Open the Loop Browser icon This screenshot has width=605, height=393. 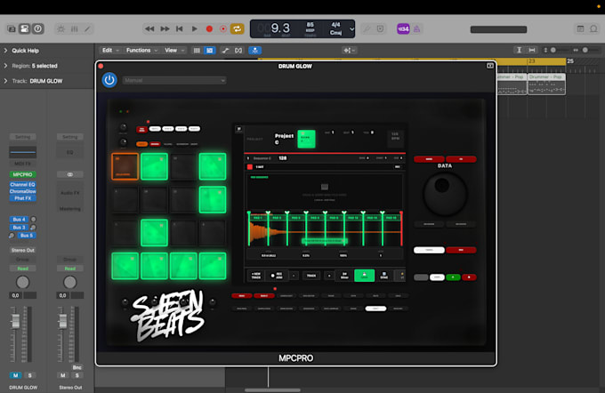(593, 29)
